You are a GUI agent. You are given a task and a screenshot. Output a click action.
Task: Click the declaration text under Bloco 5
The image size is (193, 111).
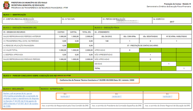pyautogui.click(x=21, y=100)
